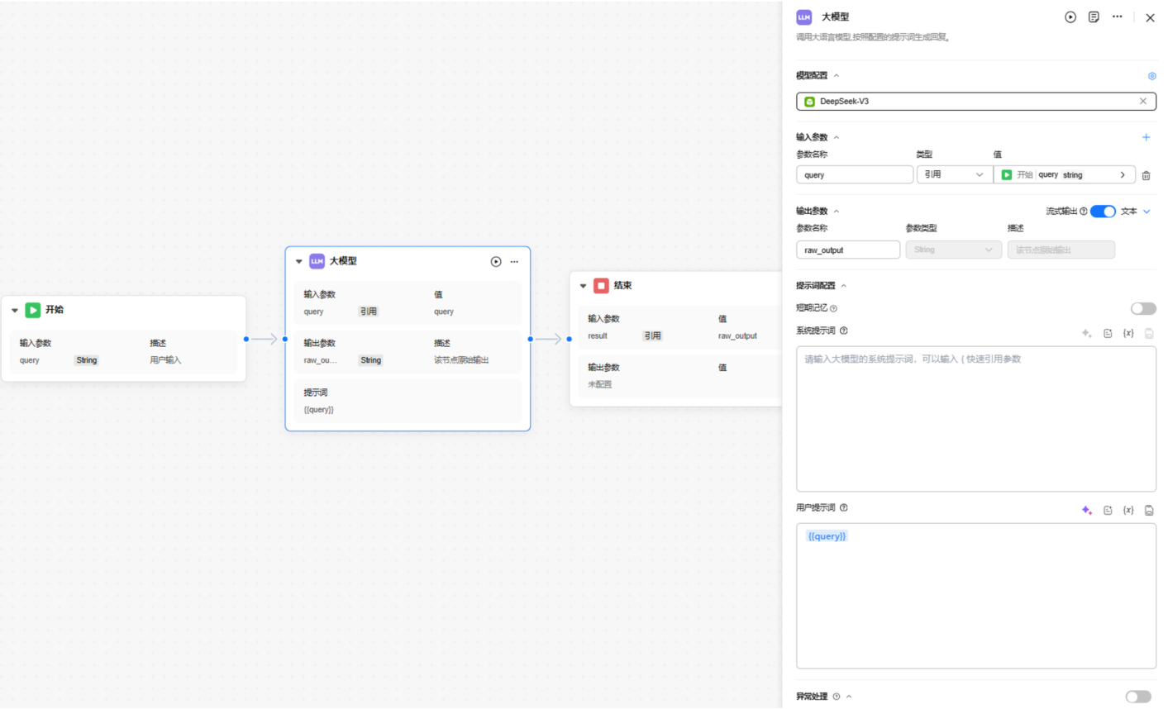1168x709 pixels.
Task: Collapse the 开始 node on canvas
Action: [15, 311]
